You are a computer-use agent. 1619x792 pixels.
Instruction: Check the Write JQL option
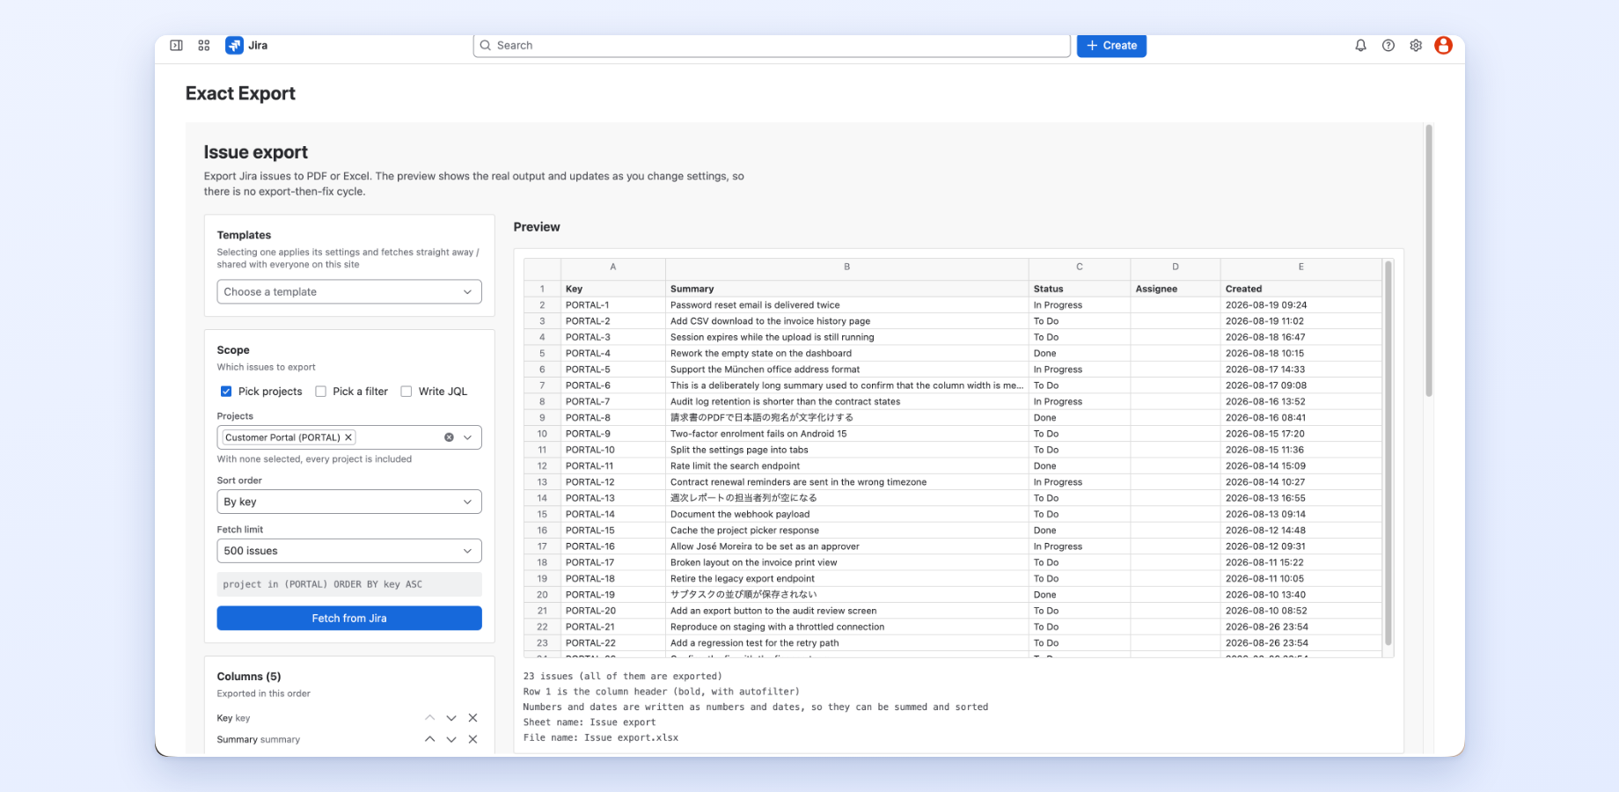click(407, 392)
